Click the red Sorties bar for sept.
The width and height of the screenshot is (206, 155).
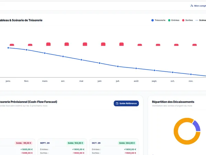[158, 45]
